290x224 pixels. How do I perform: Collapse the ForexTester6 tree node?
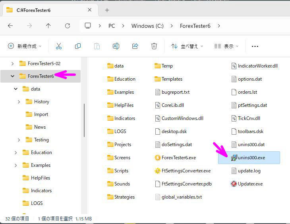(x=13, y=76)
